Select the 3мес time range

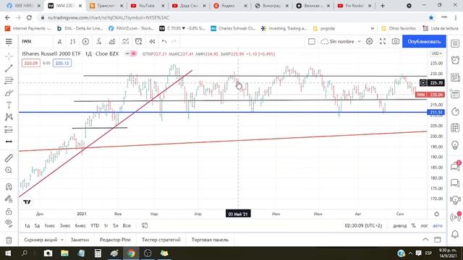point(65,225)
